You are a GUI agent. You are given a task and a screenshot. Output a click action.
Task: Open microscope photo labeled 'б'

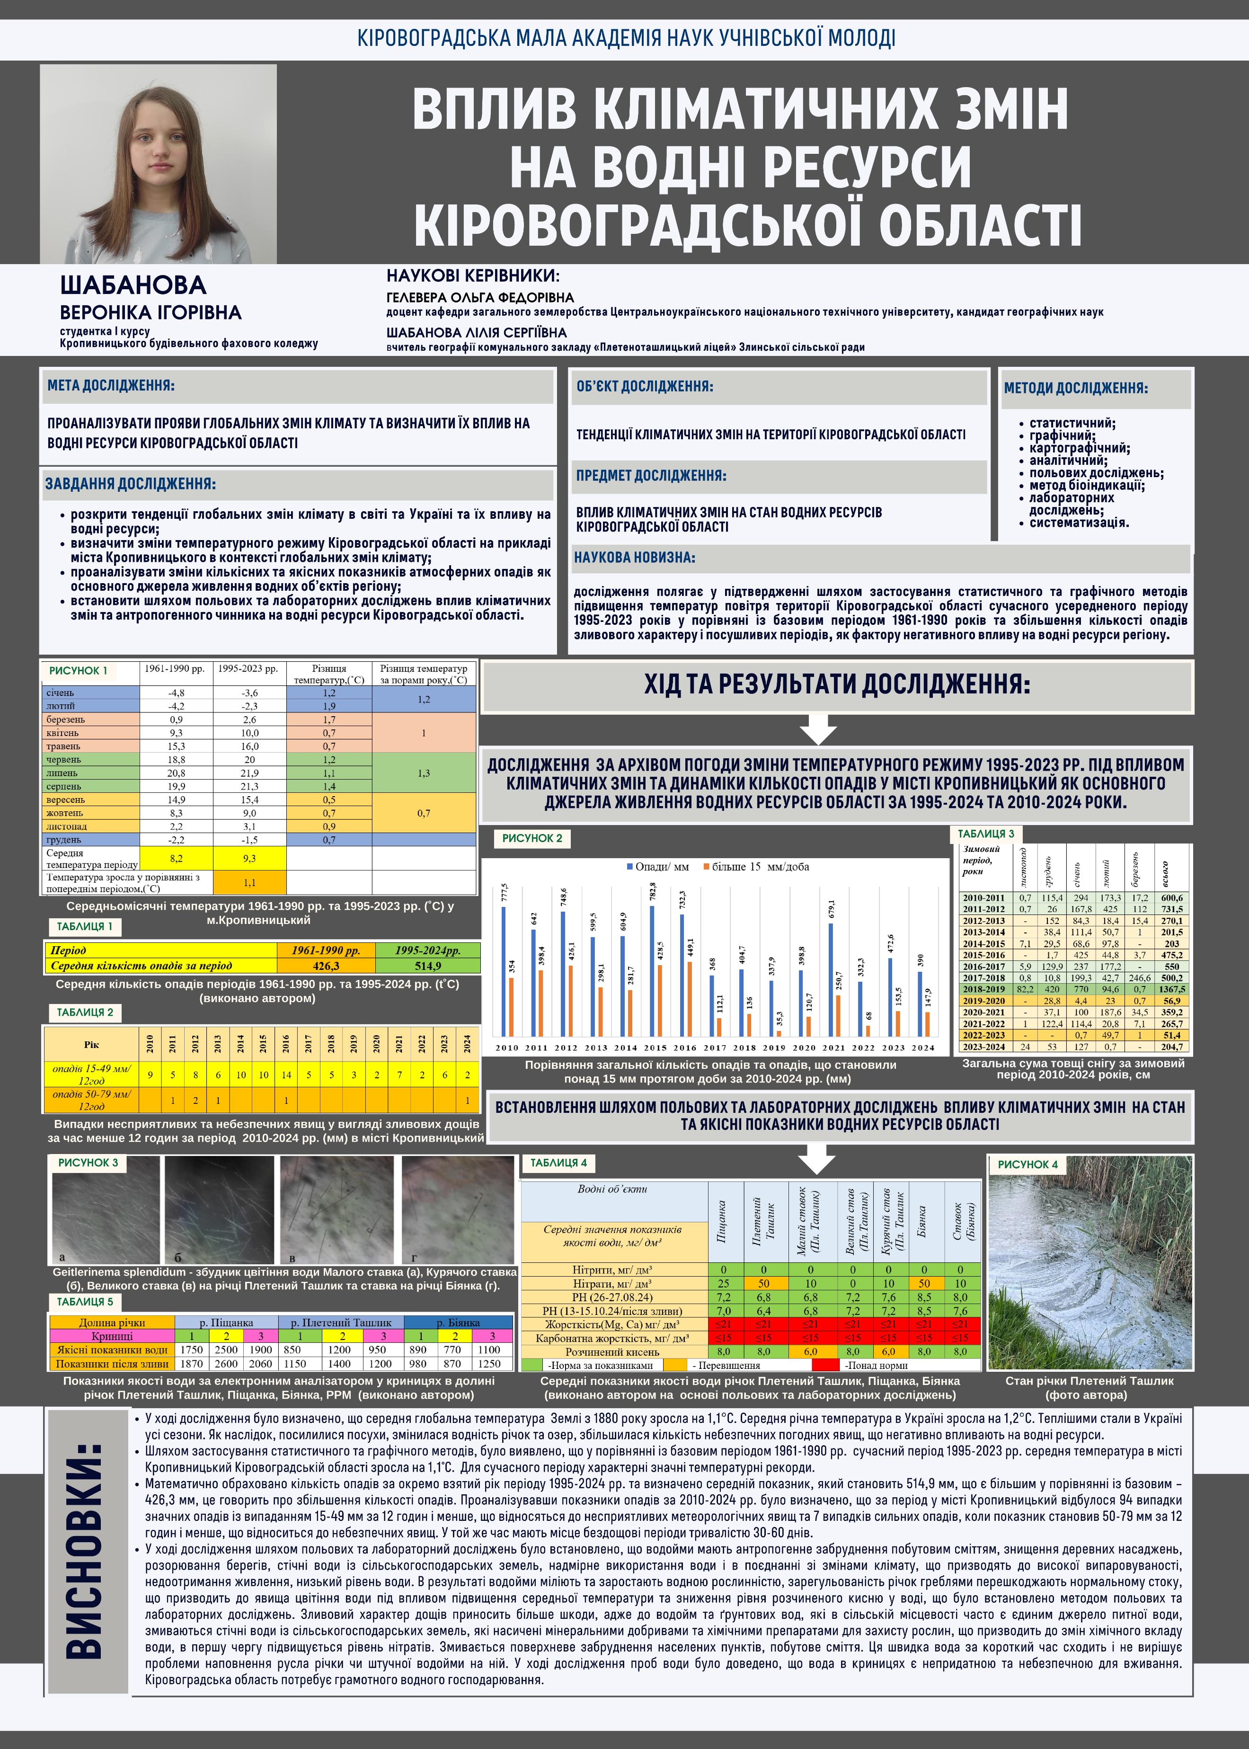pyautogui.click(x=220, y=1211)
